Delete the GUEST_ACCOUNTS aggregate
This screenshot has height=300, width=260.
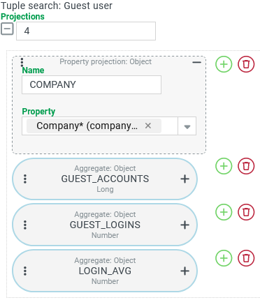pyautogui.click(x=246, y=166)
